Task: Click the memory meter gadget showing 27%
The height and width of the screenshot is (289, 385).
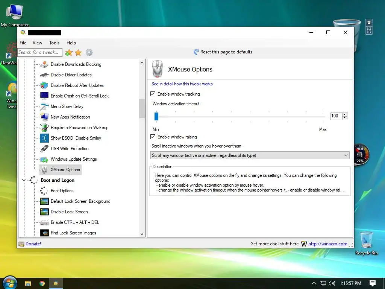Action: [x=361, y=155]
